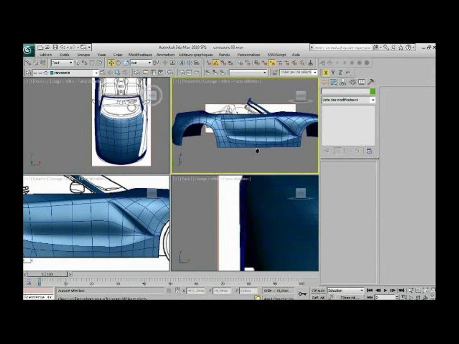Click the key icon for Set Keys
Image resolution: width=459 pixels, height=344 pixels.
302,294
